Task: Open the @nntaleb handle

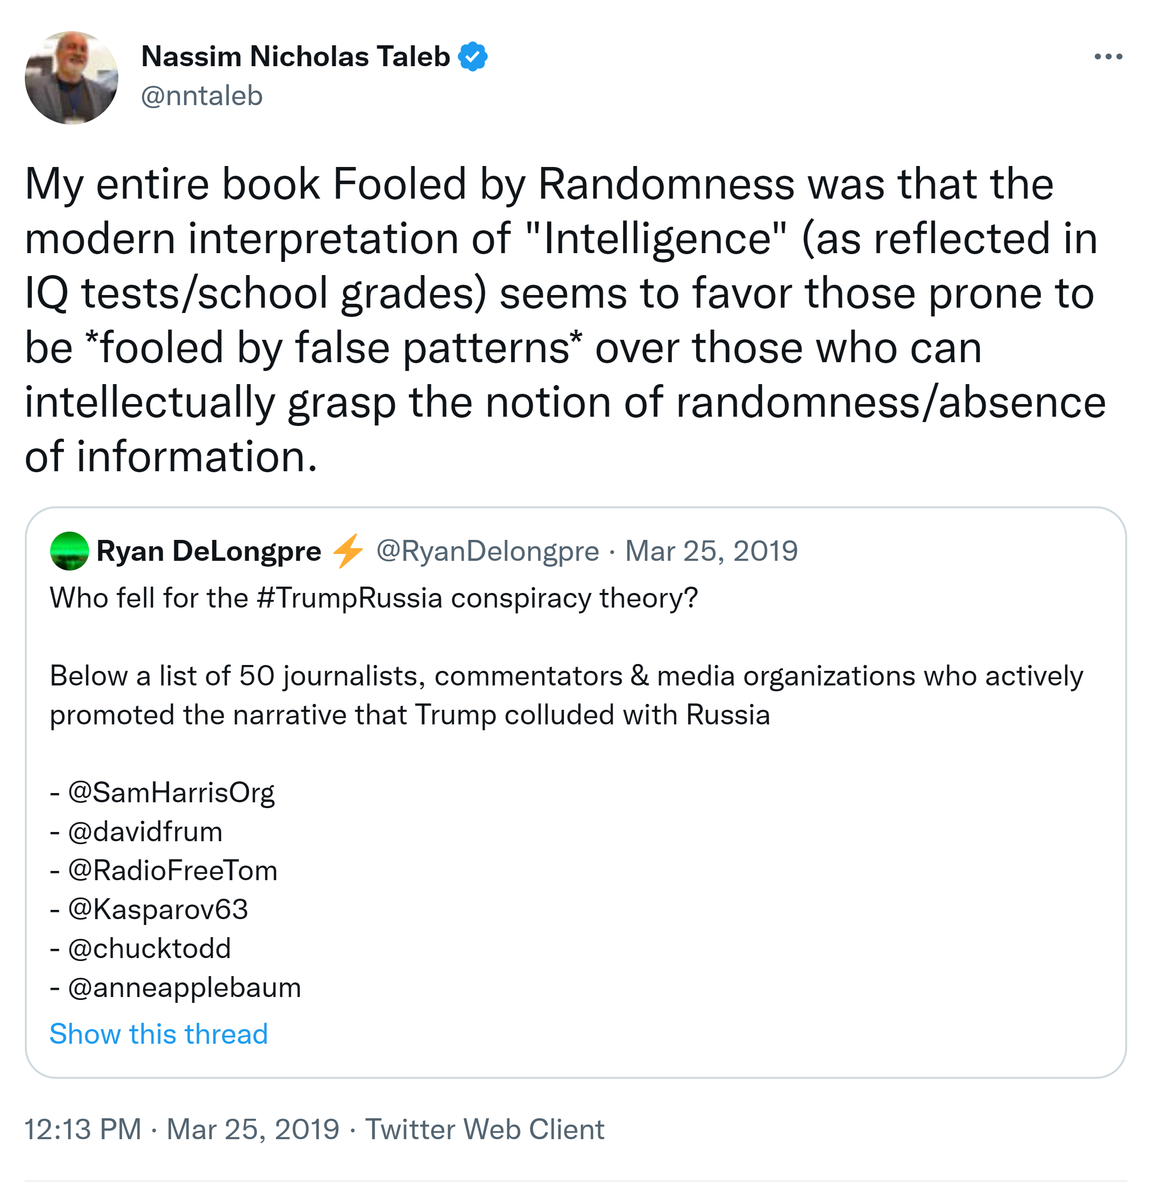Action: 202,96
